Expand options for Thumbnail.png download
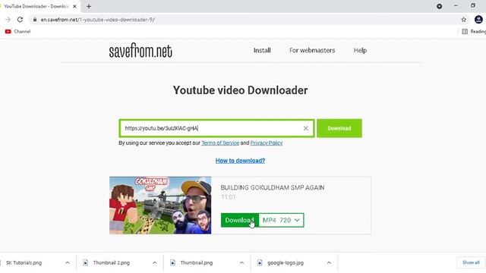Image resolution: width=486 pixels, height=273 pixels. point(241,263)
